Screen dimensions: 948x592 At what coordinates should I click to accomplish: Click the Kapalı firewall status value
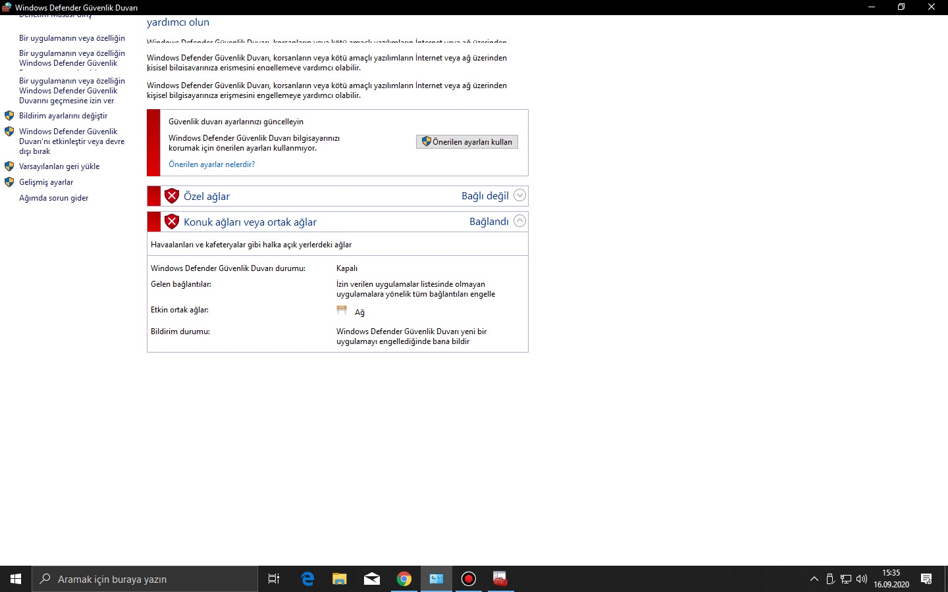(347, 268)
